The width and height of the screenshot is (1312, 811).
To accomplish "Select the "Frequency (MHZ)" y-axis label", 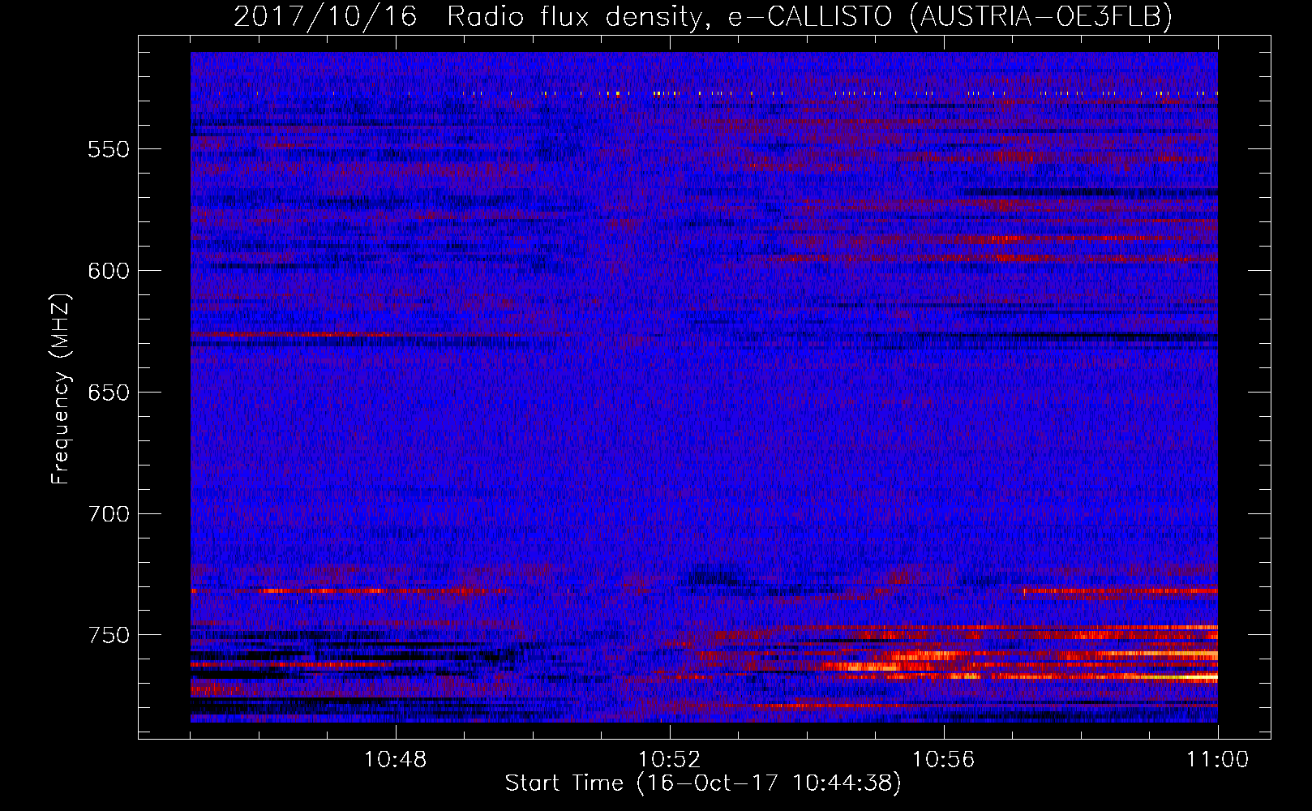I will coord(61,388).
